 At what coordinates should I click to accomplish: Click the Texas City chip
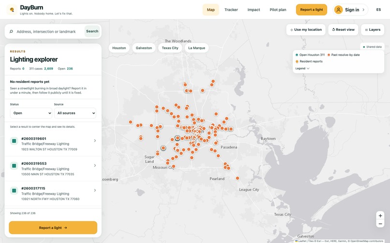click(x=170, y=48)
